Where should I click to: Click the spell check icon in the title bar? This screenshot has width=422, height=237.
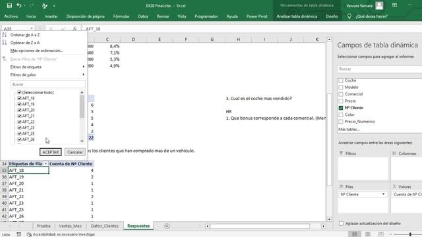point(44,6)
